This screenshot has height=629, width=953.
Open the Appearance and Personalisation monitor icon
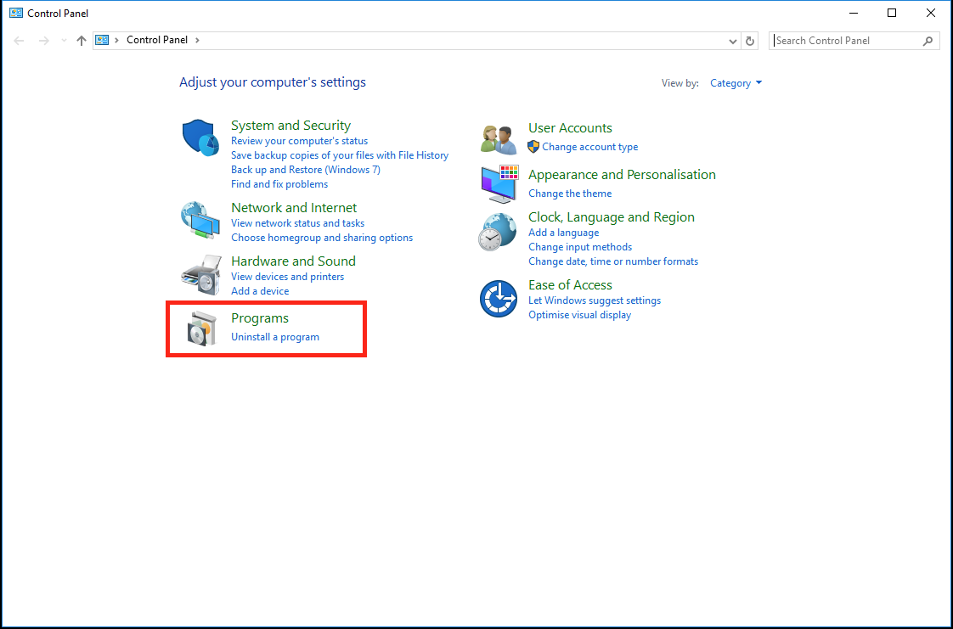pyautogui.click(x=499, y=184)
